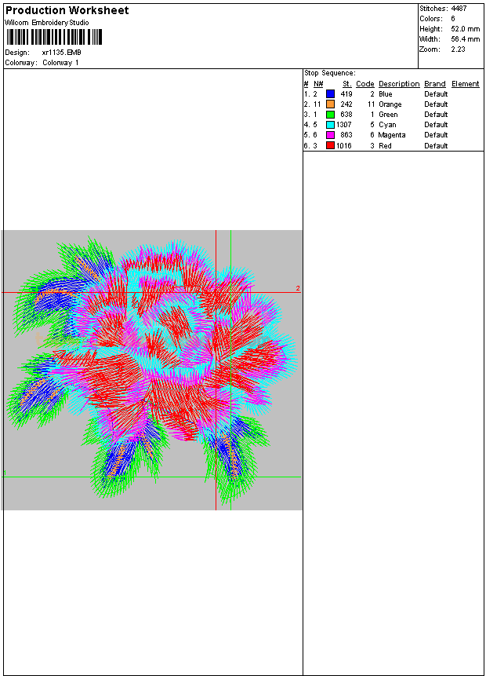Image resolution: width=486 pixels, height=676 pixels.
Task: Click the Magenta thread color swatch
Action: (330, 135)
